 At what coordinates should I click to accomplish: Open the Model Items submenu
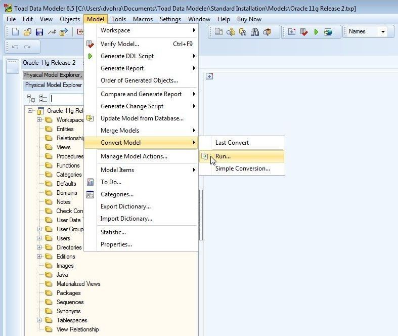141,170
